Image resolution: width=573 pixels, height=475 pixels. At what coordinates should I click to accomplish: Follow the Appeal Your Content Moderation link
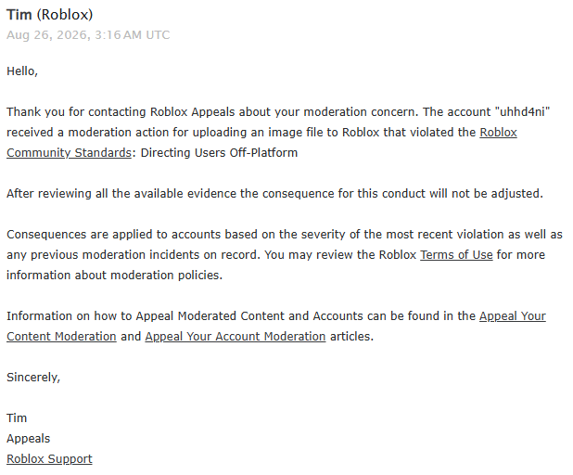61,336
